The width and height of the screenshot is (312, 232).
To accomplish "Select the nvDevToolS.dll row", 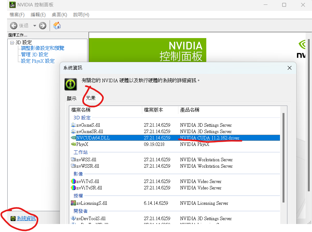I will tap(175, 219).
